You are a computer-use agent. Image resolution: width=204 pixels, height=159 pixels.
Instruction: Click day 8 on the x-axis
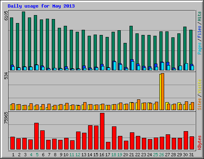pyautogui.click(x=55, y=155)
